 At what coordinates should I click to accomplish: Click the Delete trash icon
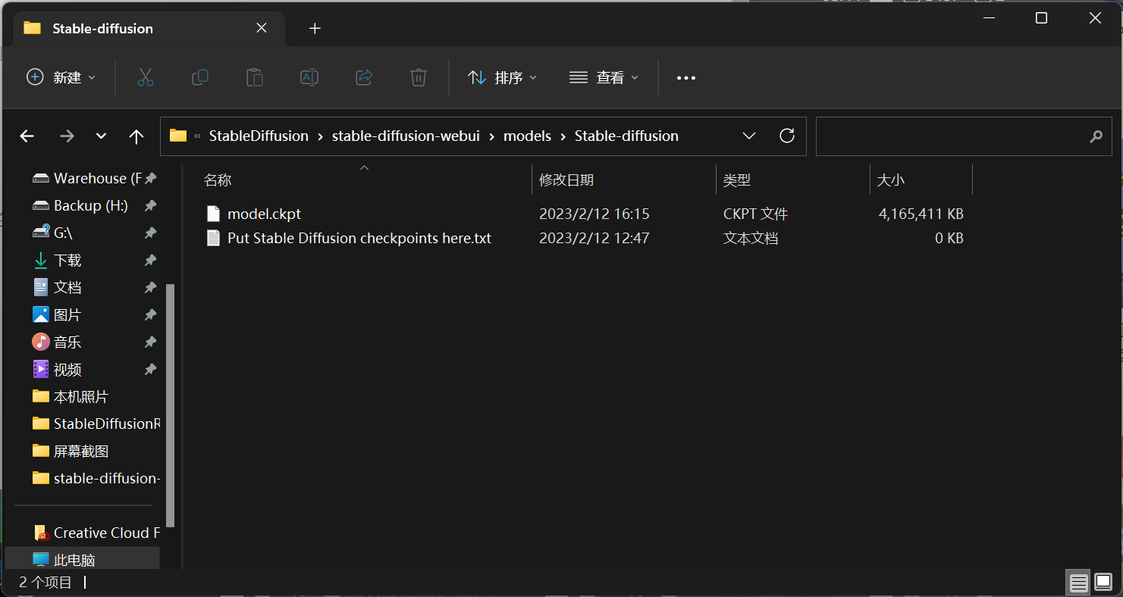[419, 77]
